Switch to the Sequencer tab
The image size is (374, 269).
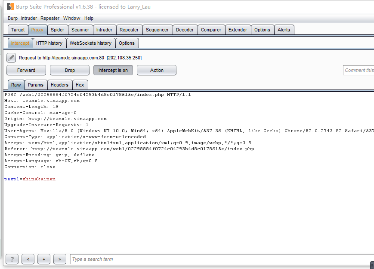coord(157,30)
